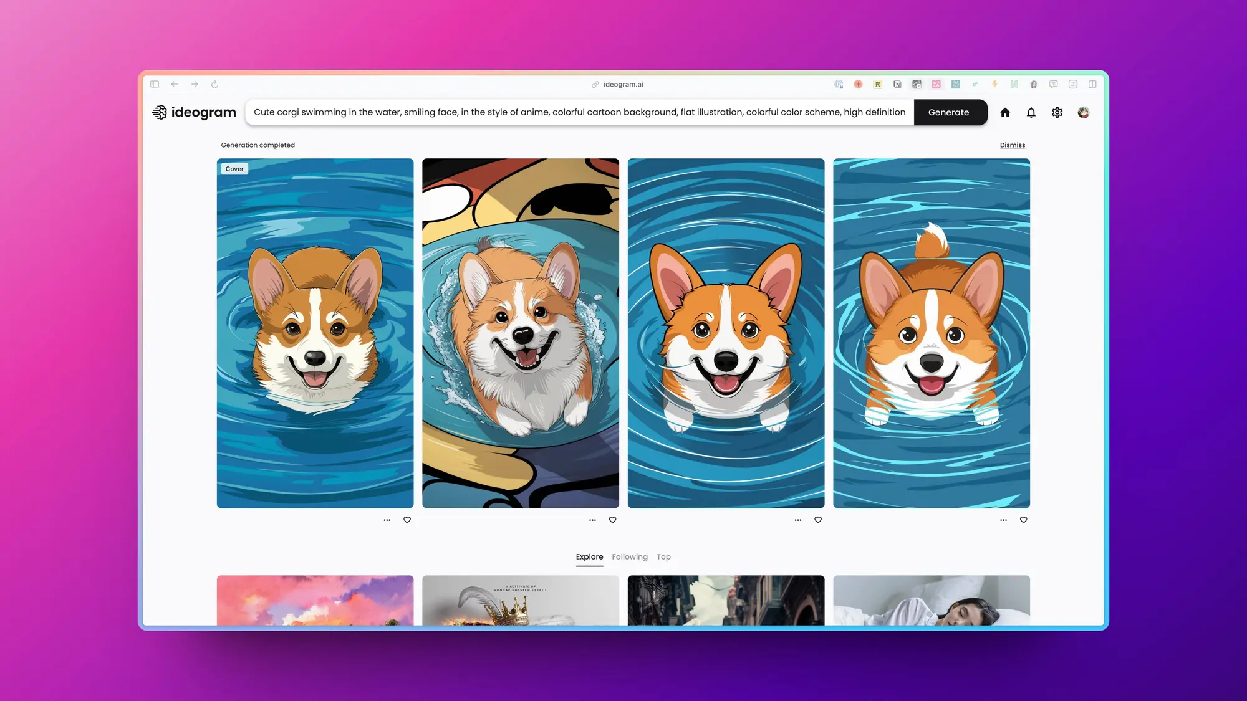Like the second corgi image
The width and height of the screenshot is (1247, 701).
[x=612, y=520]
